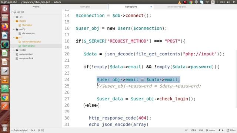Open the orange Postman dock icon
Image resolution: width=237 pixels, height=133 pixels.
[x=5, y=106]
